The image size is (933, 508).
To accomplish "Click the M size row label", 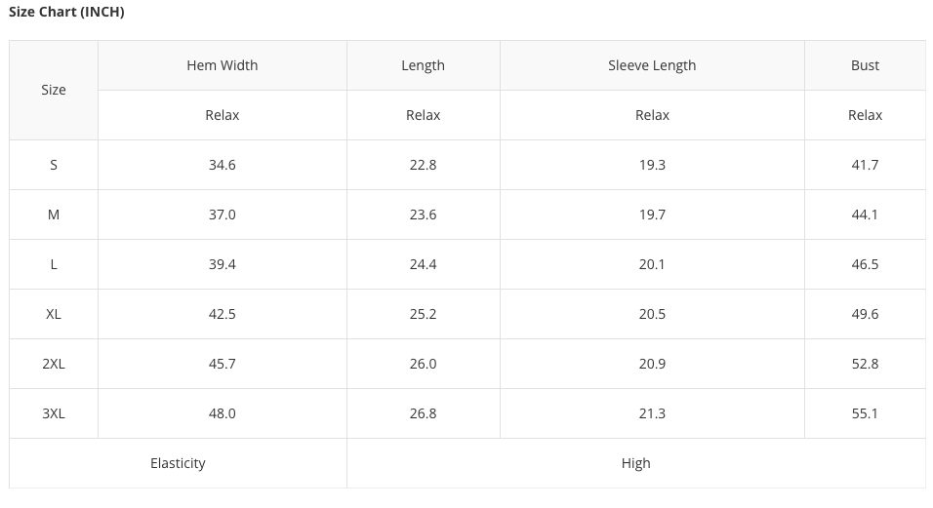I will (x=54, y=215).
